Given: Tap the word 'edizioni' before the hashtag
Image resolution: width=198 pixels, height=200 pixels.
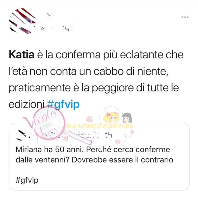Looking at the screenshot, I should pyautogui.click(x=26, y=104).
